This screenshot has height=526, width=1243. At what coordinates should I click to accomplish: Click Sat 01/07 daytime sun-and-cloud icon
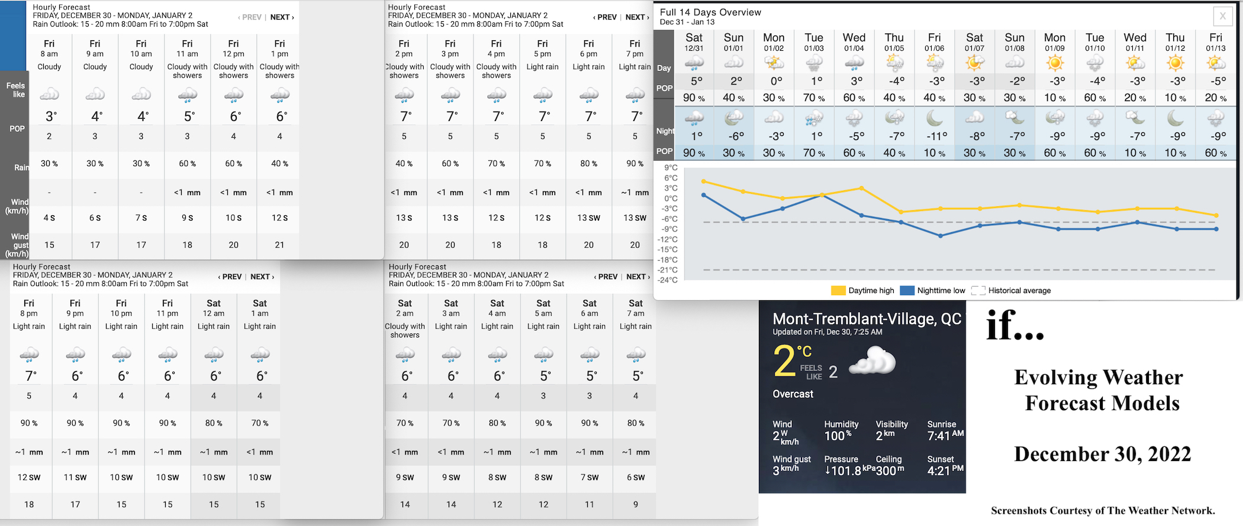[974, 63]
